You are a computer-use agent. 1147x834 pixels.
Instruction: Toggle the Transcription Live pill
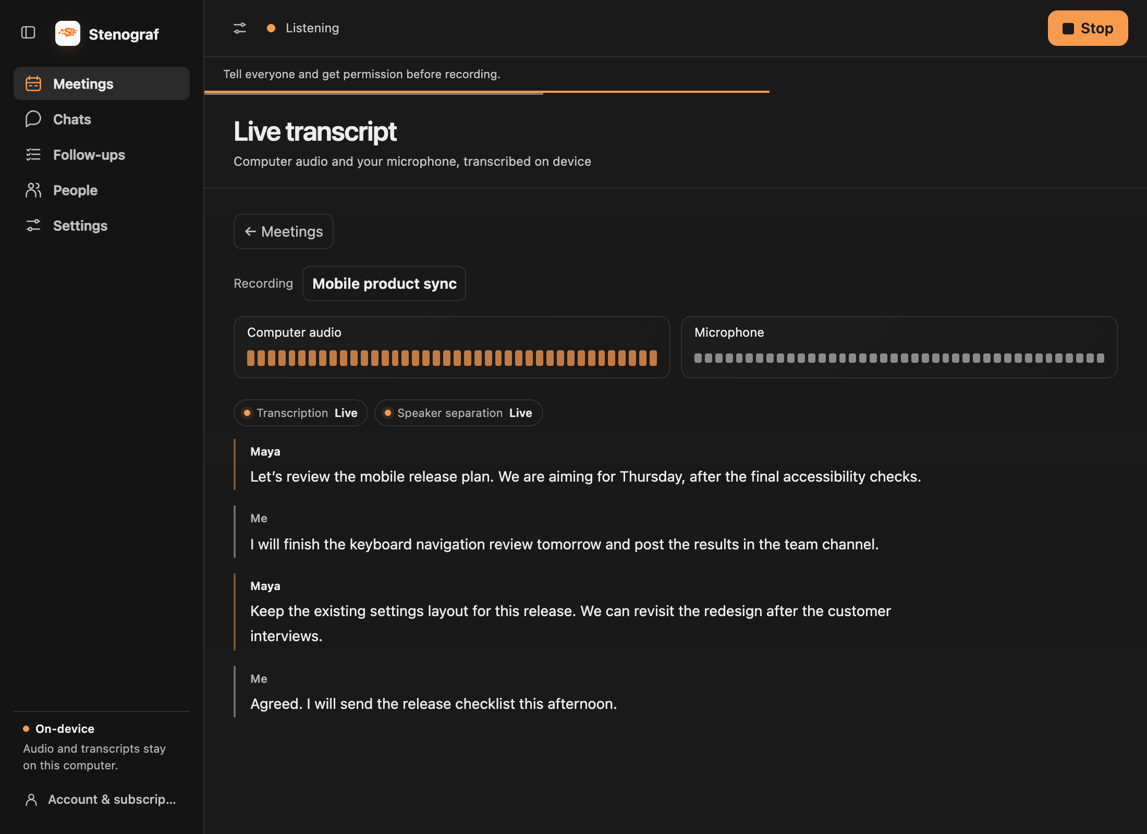coord(301,413)
